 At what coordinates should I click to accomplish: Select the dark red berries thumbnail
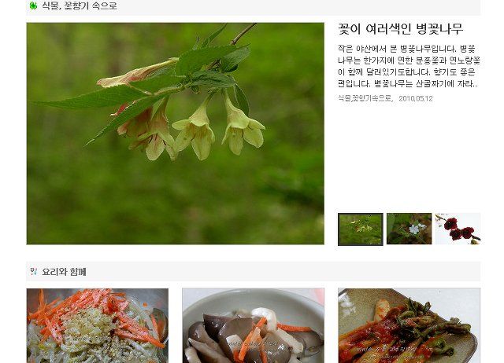(458, 229)
